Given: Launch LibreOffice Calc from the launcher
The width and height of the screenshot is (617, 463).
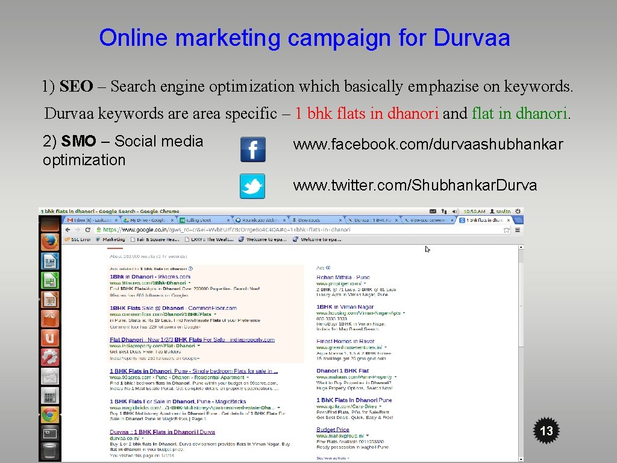Looking at the screenshot, I should (50, 280).
